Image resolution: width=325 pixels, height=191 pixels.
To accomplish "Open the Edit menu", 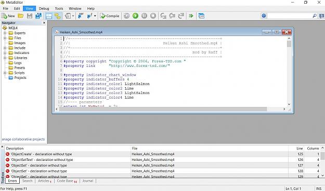I will [17, 8].
